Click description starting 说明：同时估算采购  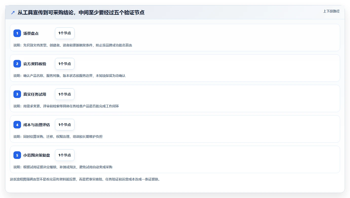pyautogui.click(x=58, y=137)
